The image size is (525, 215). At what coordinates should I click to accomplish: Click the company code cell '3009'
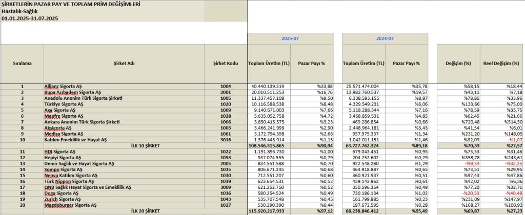tap(226, 187)
